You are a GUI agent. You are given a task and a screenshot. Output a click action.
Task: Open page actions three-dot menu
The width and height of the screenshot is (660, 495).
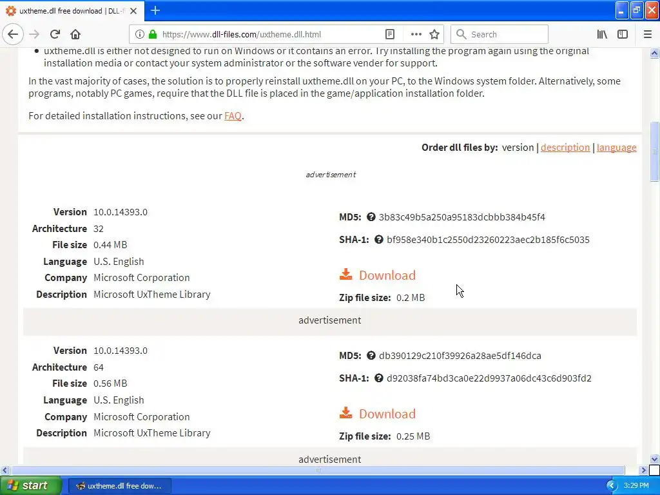pos(416,34)
